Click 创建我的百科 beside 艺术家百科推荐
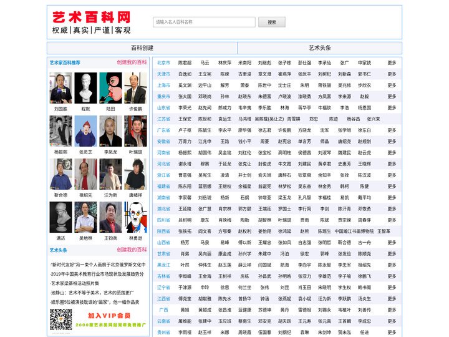This screenshot has width=449, height=337. tap(132, 62)
